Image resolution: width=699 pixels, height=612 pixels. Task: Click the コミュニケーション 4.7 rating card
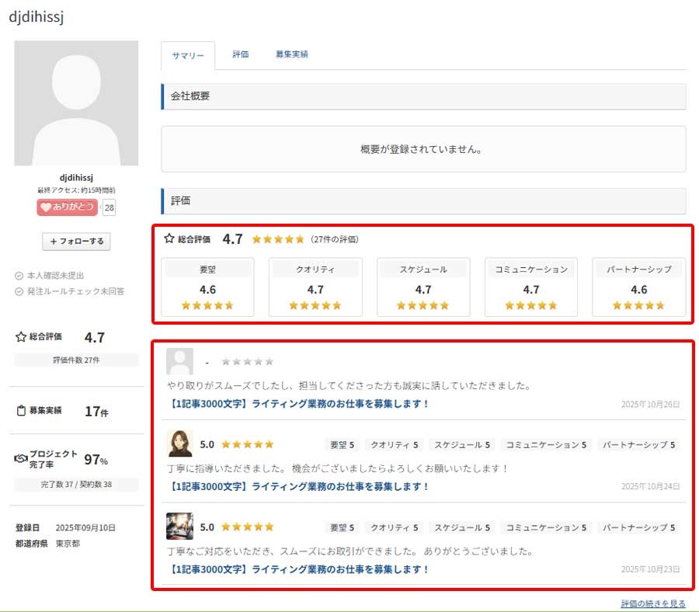531,287
